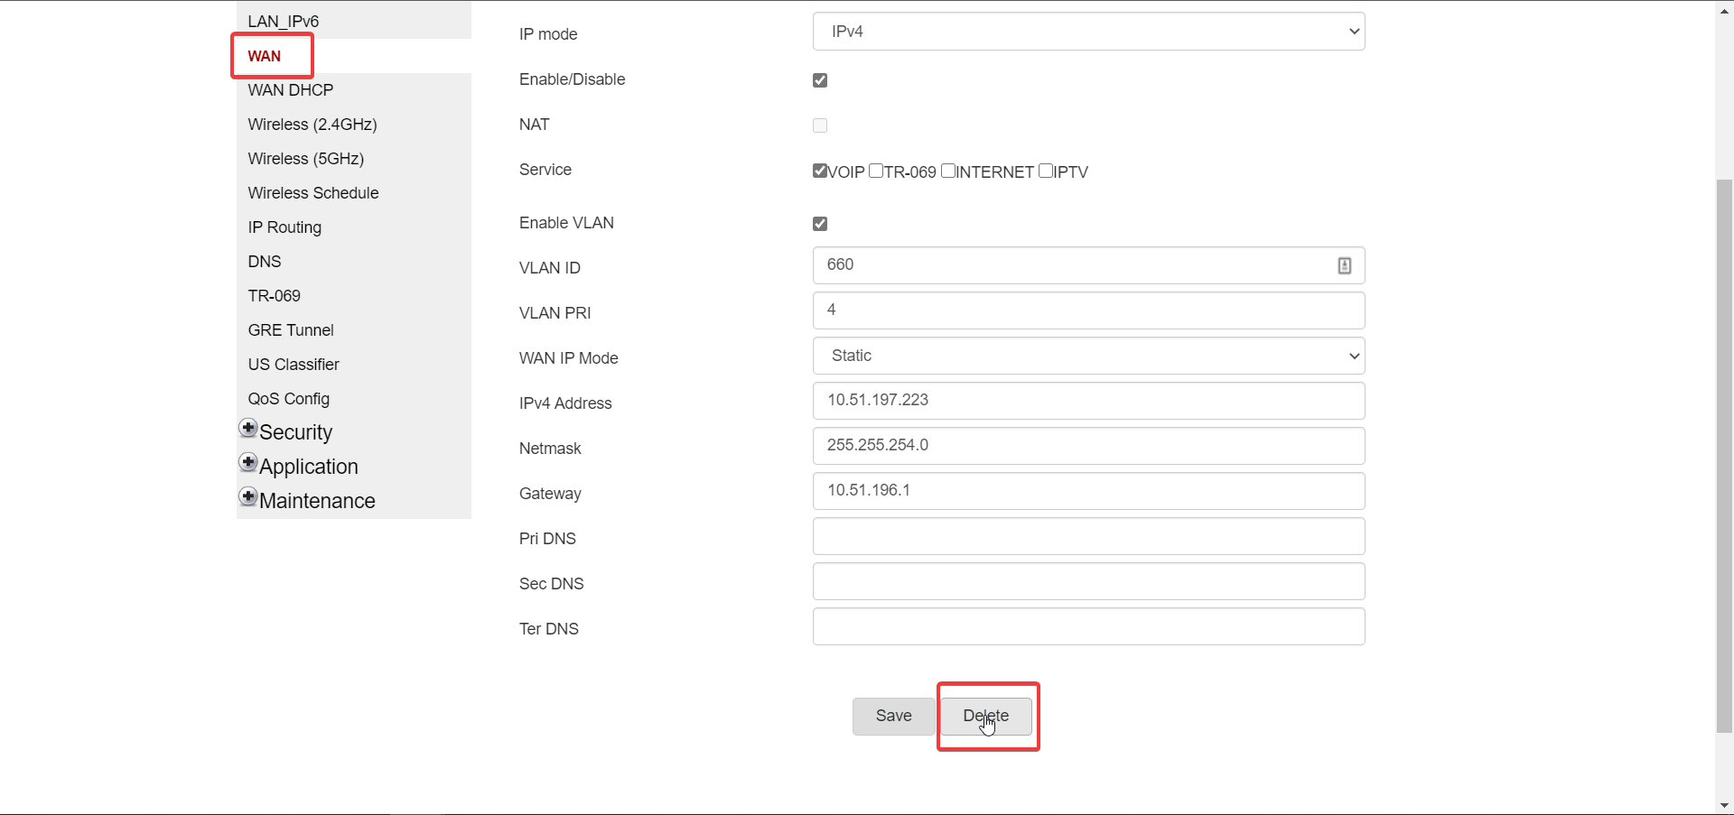Uncheck the Enable/Disable checkbox
Viewport: 1734px width, 815px height.
pyautogui.click(x=820, y=80)
